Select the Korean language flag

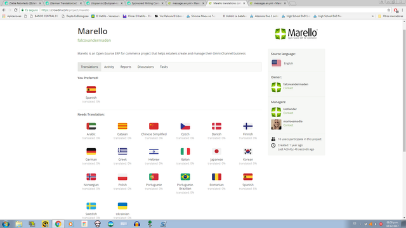[x=248, y=151]
